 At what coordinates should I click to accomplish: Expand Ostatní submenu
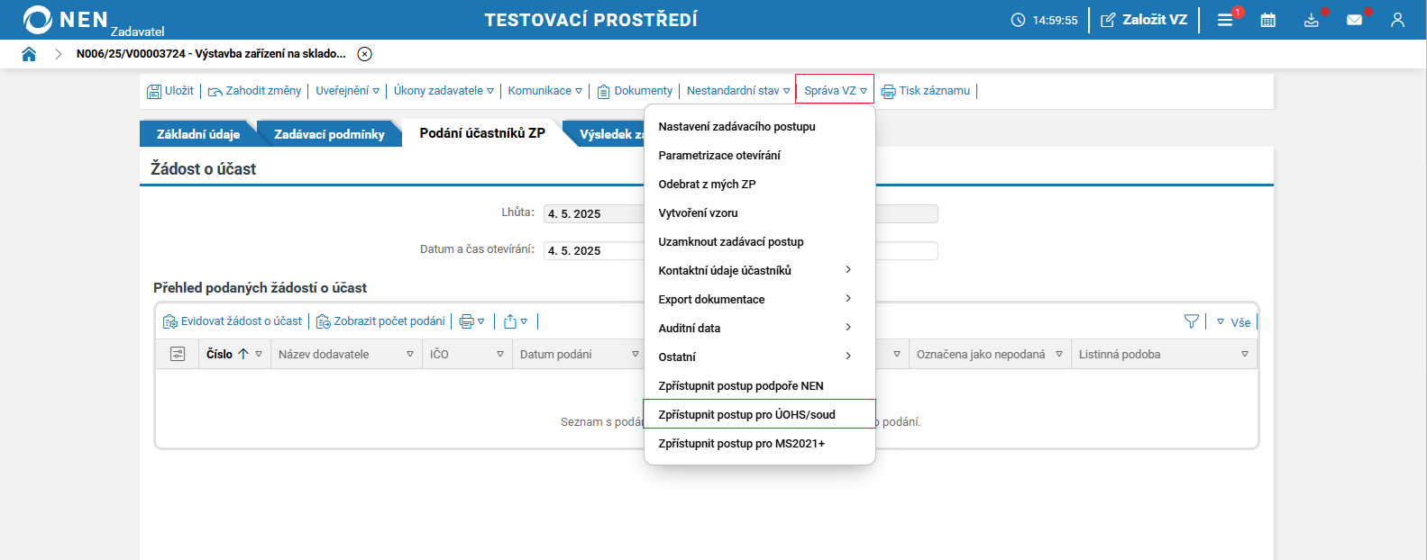point(760,357)
